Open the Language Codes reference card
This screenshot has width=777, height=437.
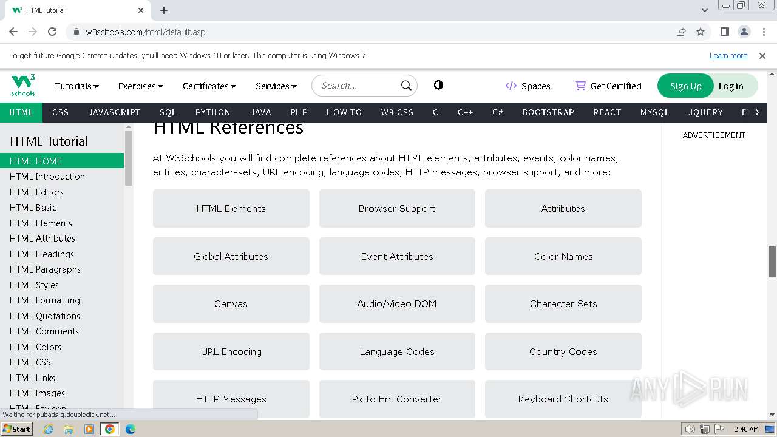point(397,351)
